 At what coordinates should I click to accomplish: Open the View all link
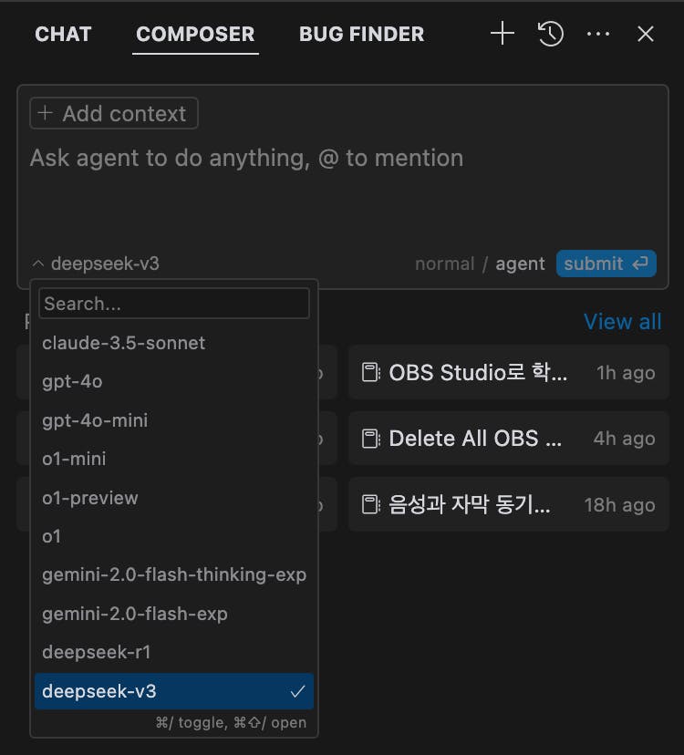[622, 322]
